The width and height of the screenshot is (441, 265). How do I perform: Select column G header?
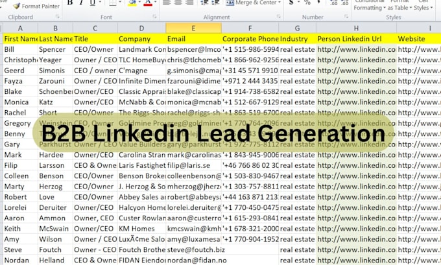pyautogui.click(x=297, y=28)
